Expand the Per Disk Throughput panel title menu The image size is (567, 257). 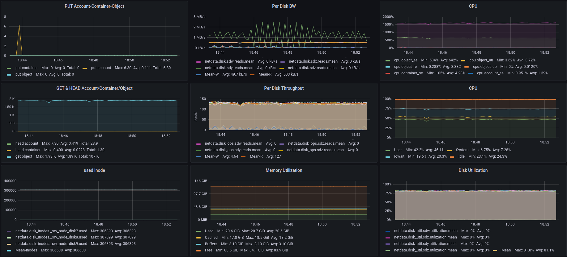click(283, 88)
